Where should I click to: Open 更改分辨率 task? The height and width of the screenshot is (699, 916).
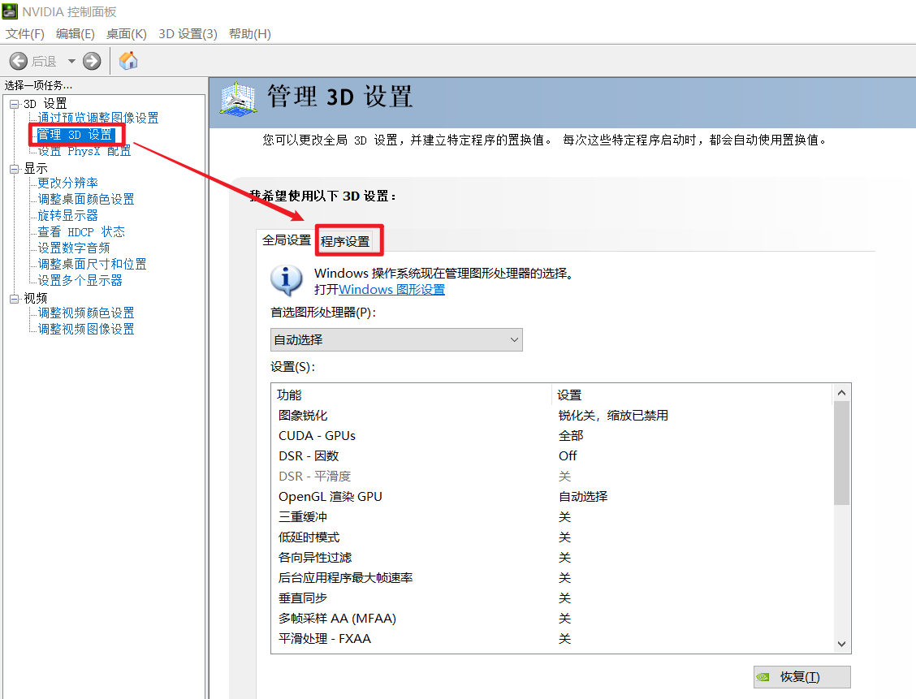point(67,183)
